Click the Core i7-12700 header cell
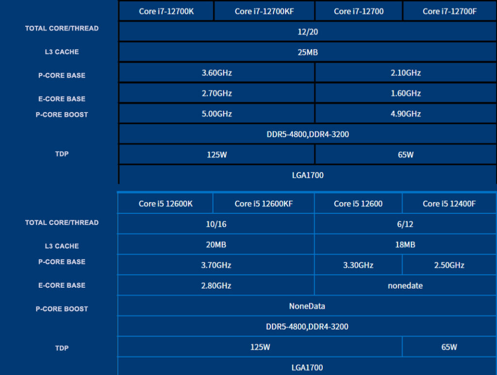 359,11
